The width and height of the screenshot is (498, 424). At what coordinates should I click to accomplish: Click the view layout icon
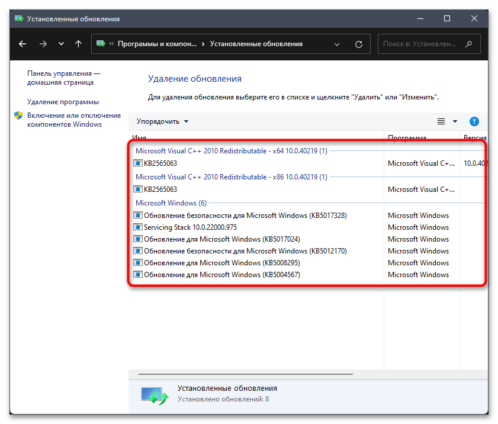(x=441, y=121)
